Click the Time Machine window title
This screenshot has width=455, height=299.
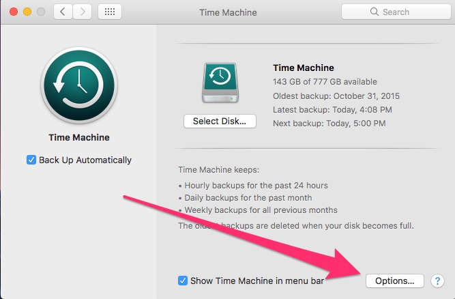[x=227, y=12]
